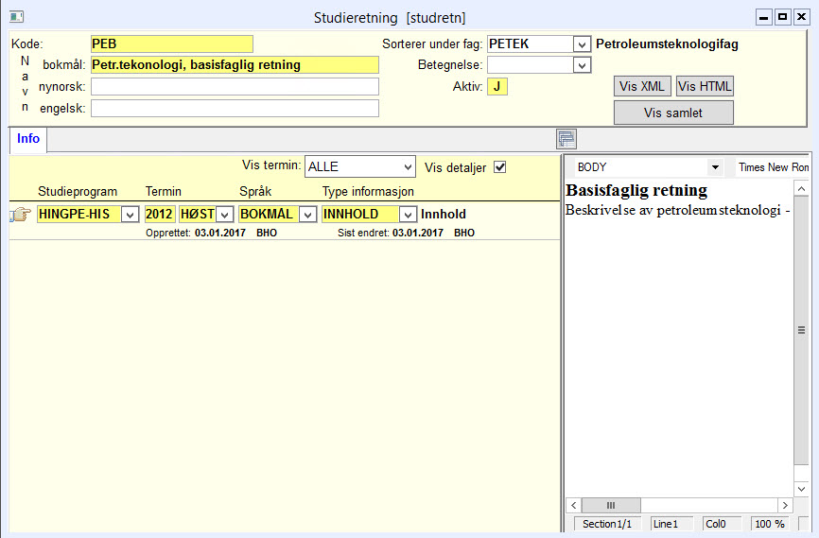This screenshot has width=819, height=538.
Task: Open the HØST termin dropdown
Action: click(224, 215)
